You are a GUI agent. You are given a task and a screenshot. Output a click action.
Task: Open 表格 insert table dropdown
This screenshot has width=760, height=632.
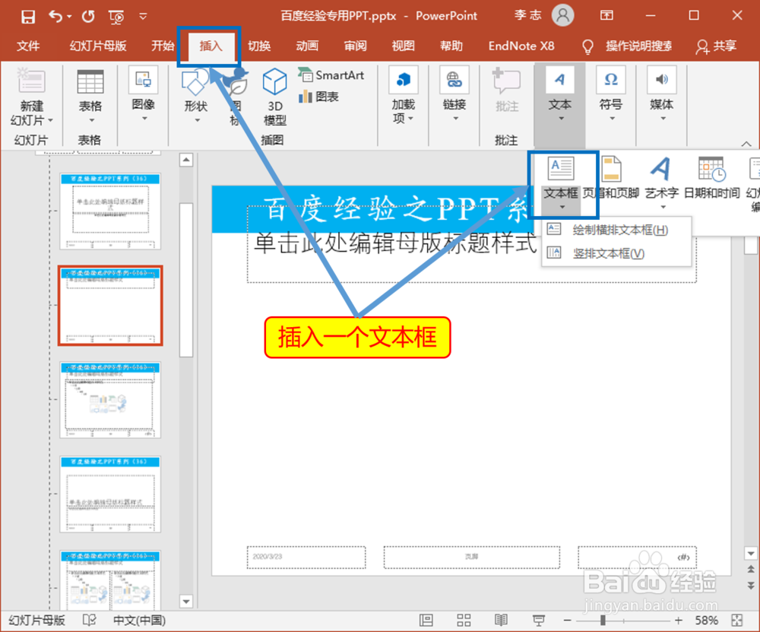coord(90,97)
